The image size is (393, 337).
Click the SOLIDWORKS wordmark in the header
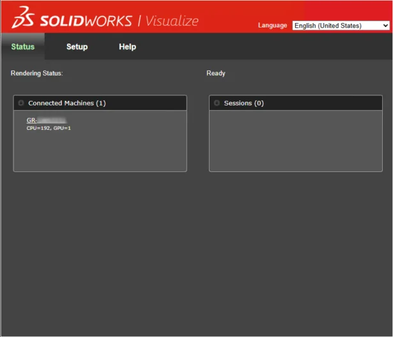(x=86, y=20)
